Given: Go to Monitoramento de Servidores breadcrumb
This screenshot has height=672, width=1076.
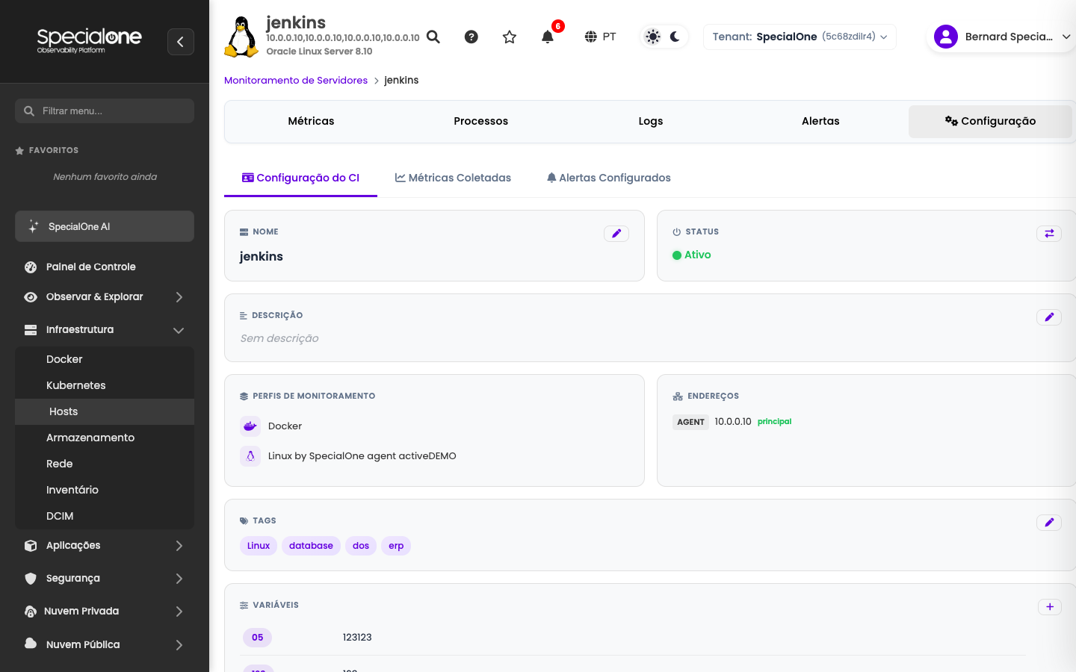Looking at the screenshot, I should [296, 80].
